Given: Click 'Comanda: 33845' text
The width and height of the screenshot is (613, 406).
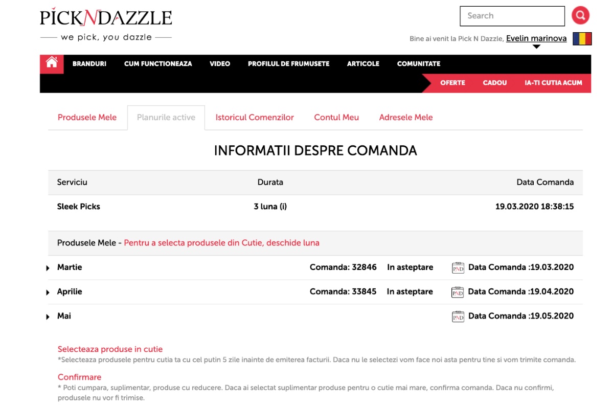Looking at the screenshot, I should point(343,292).
